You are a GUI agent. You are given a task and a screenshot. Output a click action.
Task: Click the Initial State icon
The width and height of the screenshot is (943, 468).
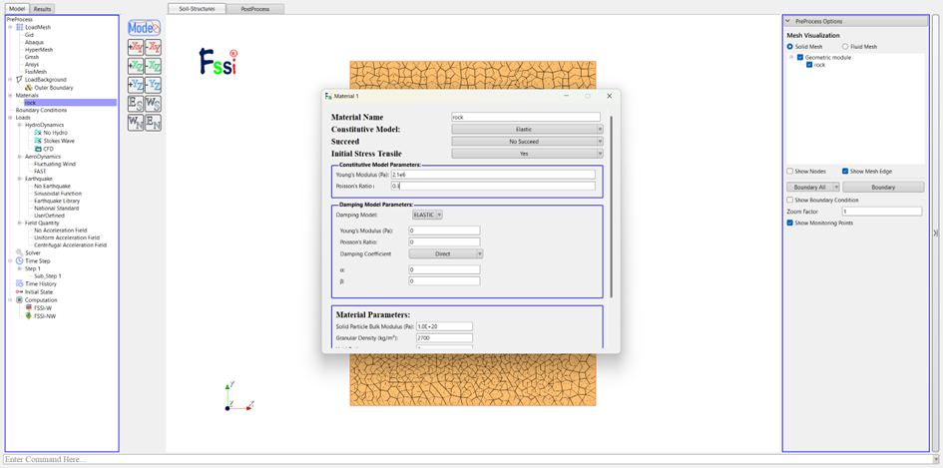pyautogui.click(x=19, y=291)
